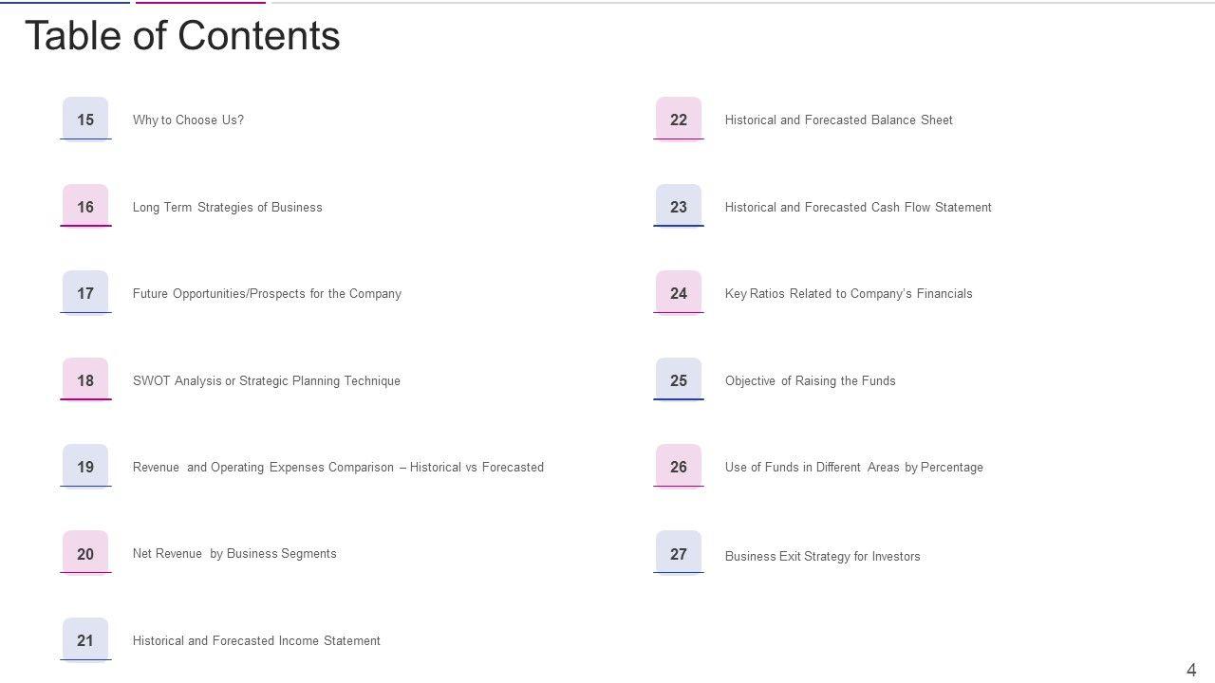The image size is (1215, 683).
Task: Select the number 22 badge
Action: 678,120
